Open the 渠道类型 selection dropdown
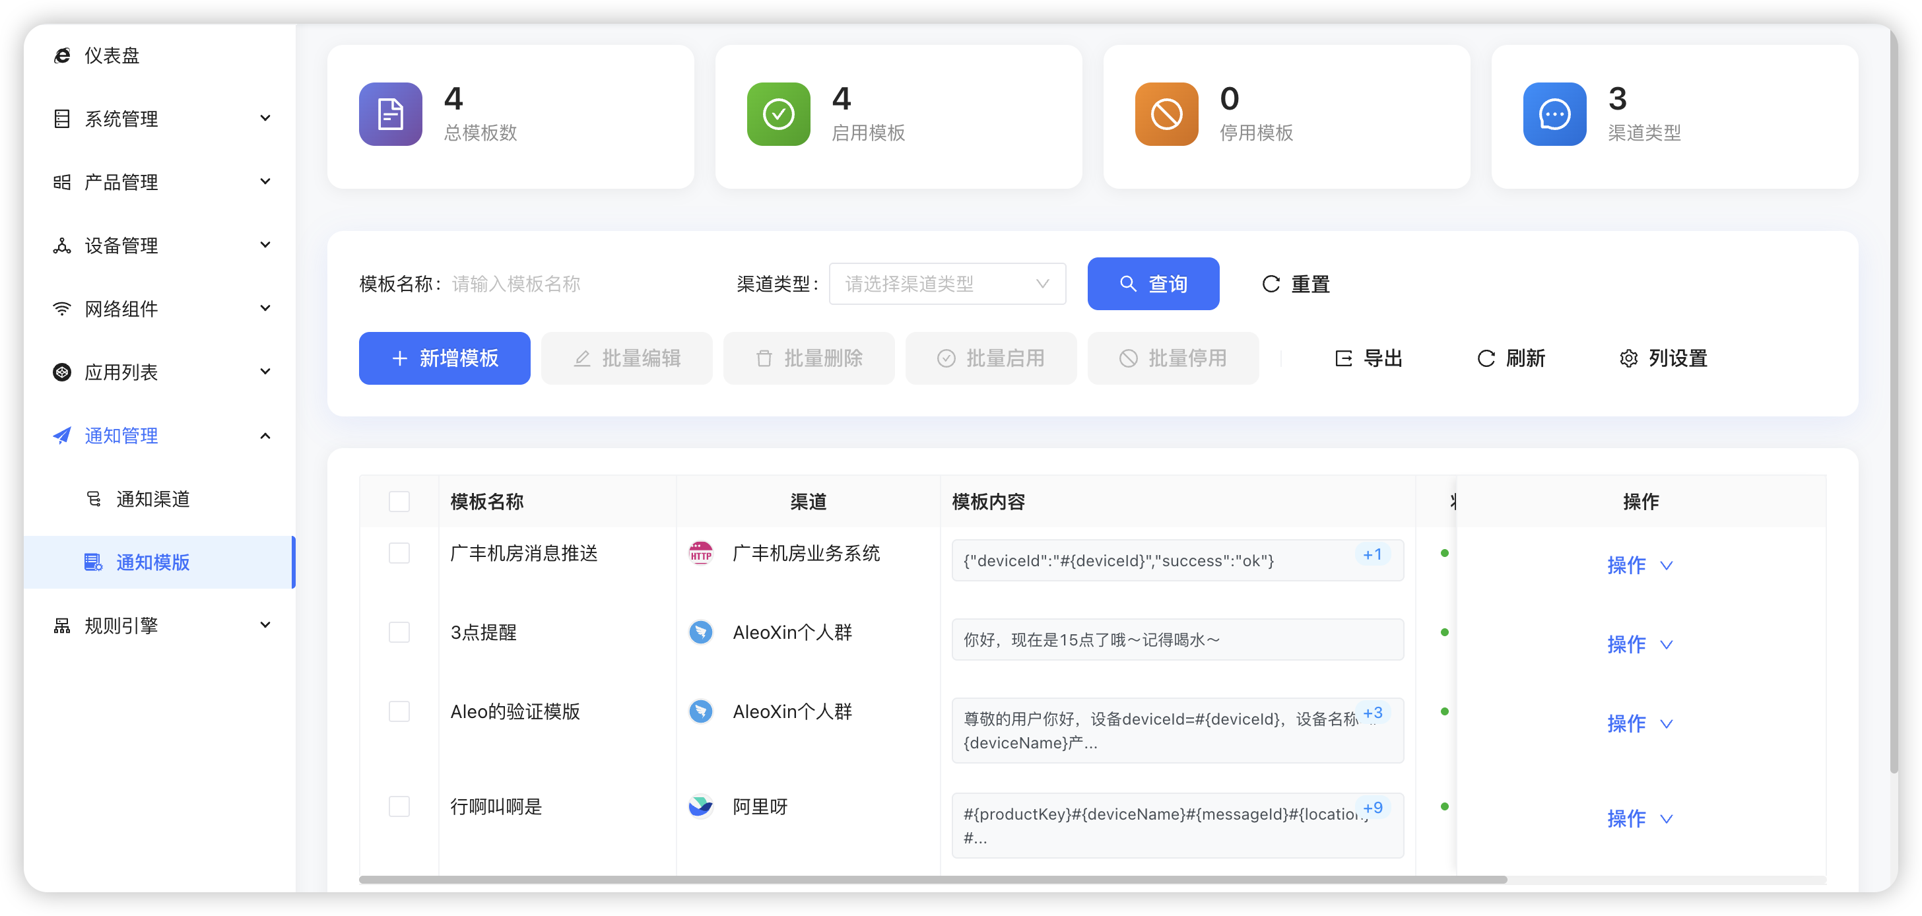 (947, 284)
